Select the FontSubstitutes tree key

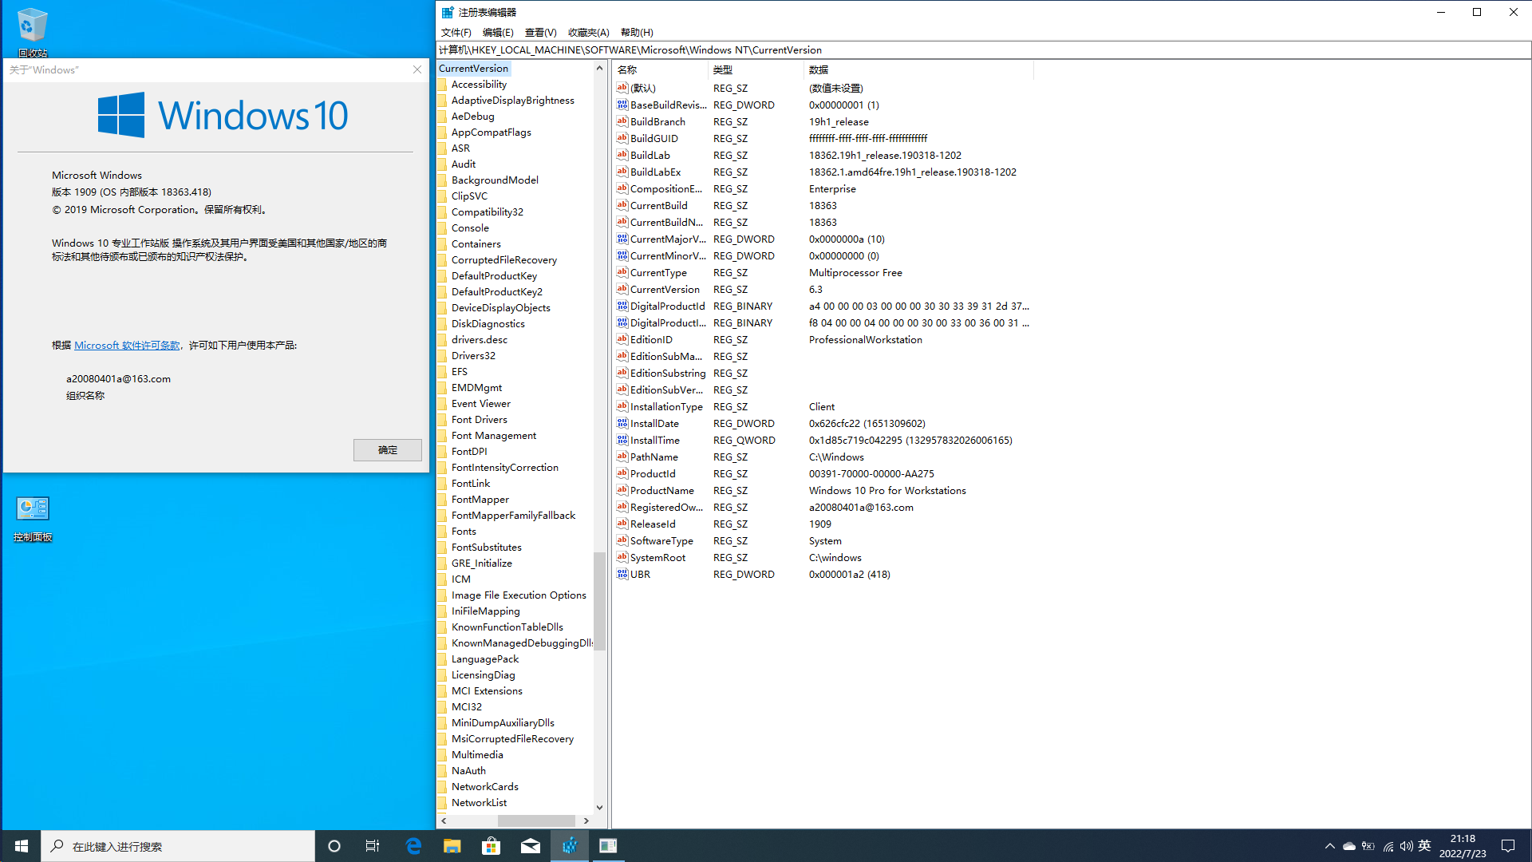click(x=486, y=547)
